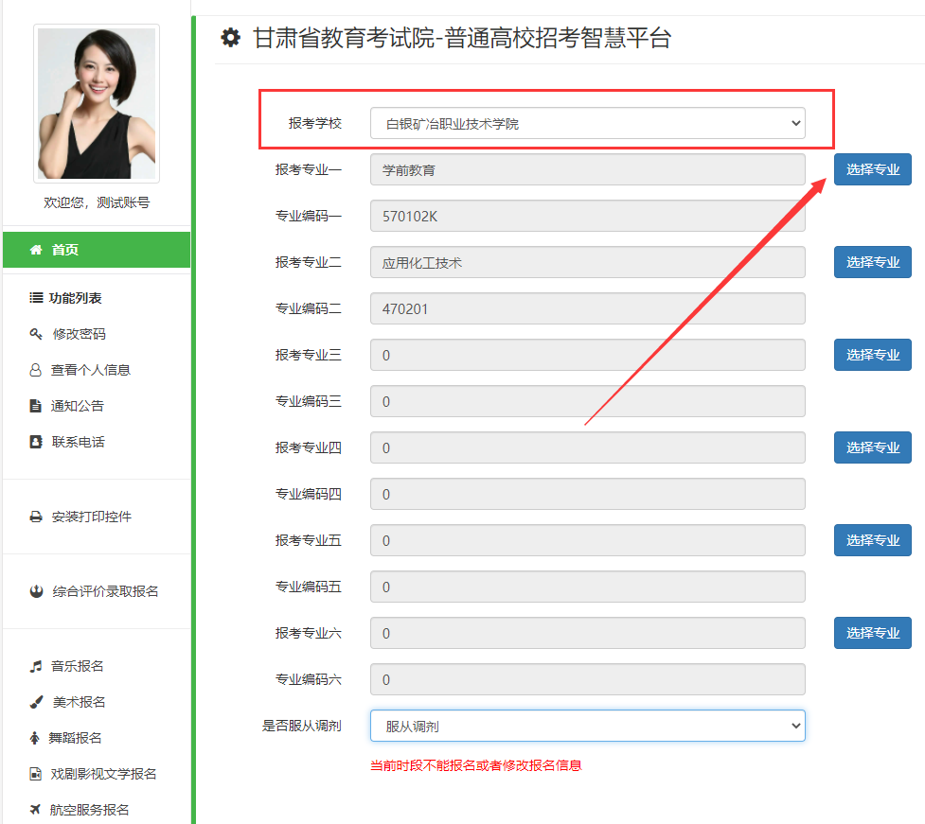Image resolution: width=925 pixels, height=824 pixels.
Task: Click the key icon for 修改密码
Action: pos(36,334)
